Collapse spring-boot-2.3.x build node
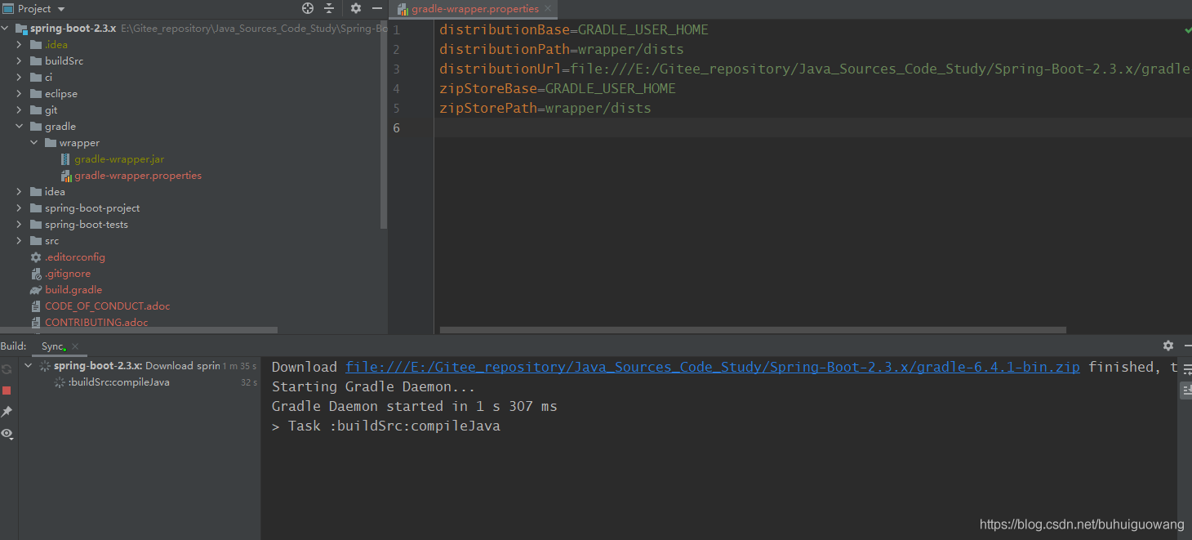Image resolution: width=1192 pixels, height=540 pixels. coord(29,366)
